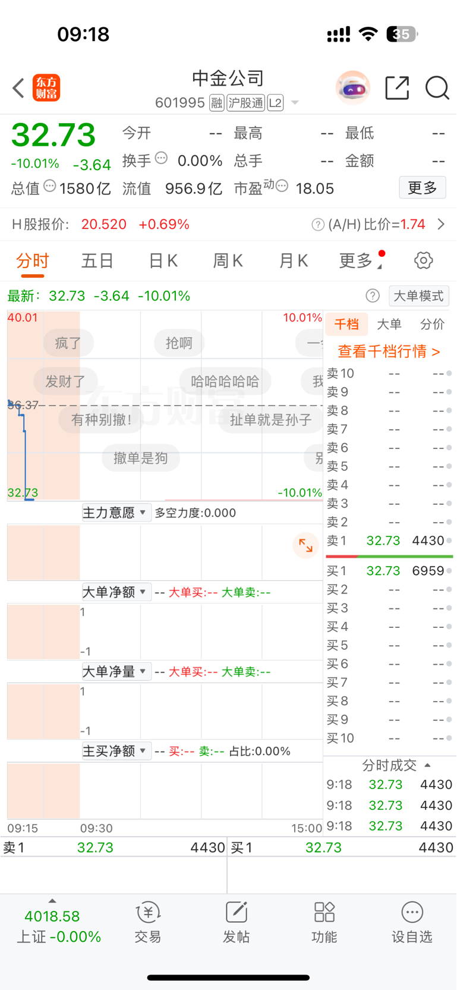Expand the 大单净额 indicator dropdown
457x990 pixels.
point(115,592)
